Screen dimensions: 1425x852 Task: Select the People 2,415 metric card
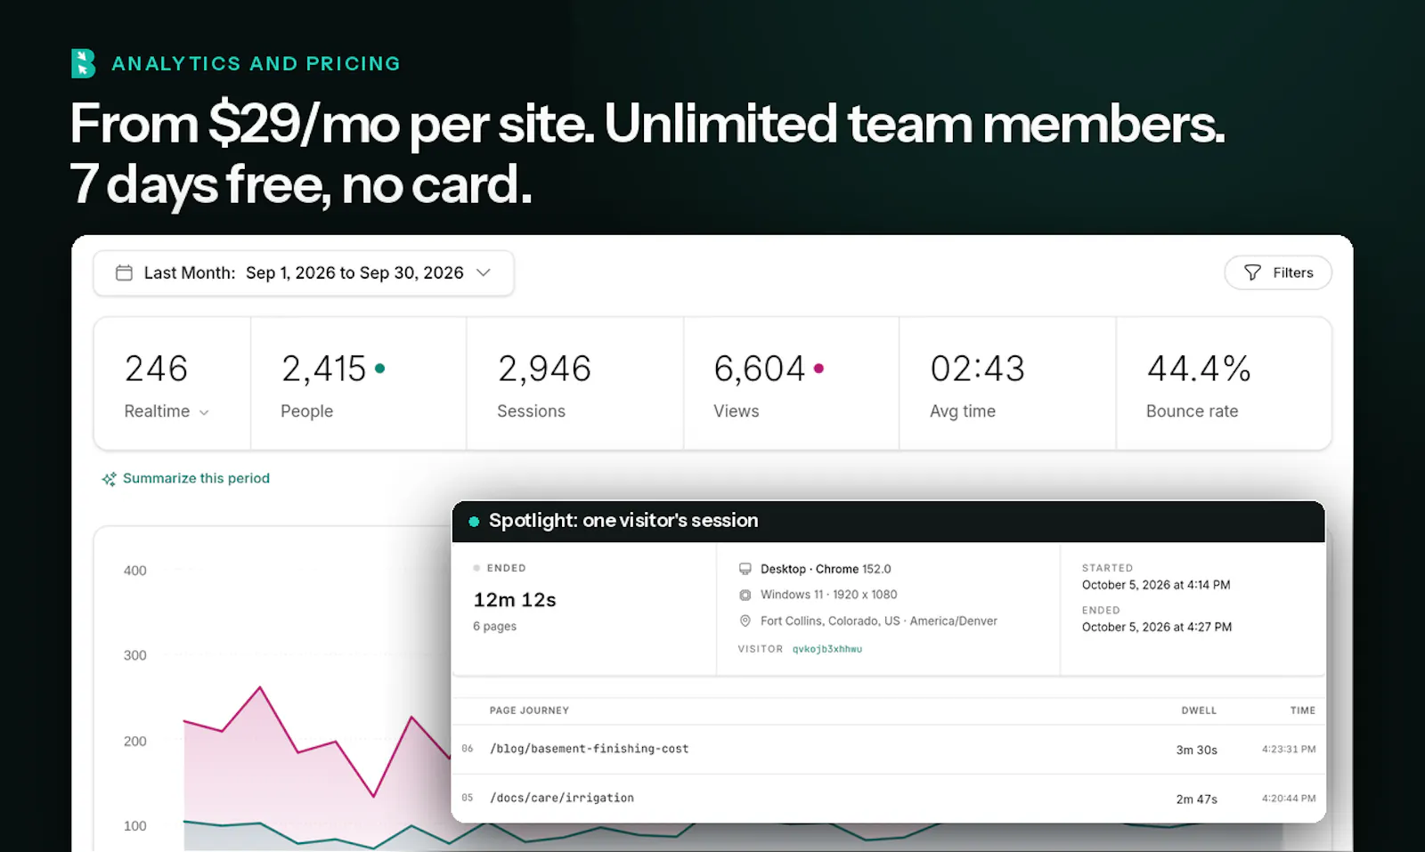tap(359, 384)
